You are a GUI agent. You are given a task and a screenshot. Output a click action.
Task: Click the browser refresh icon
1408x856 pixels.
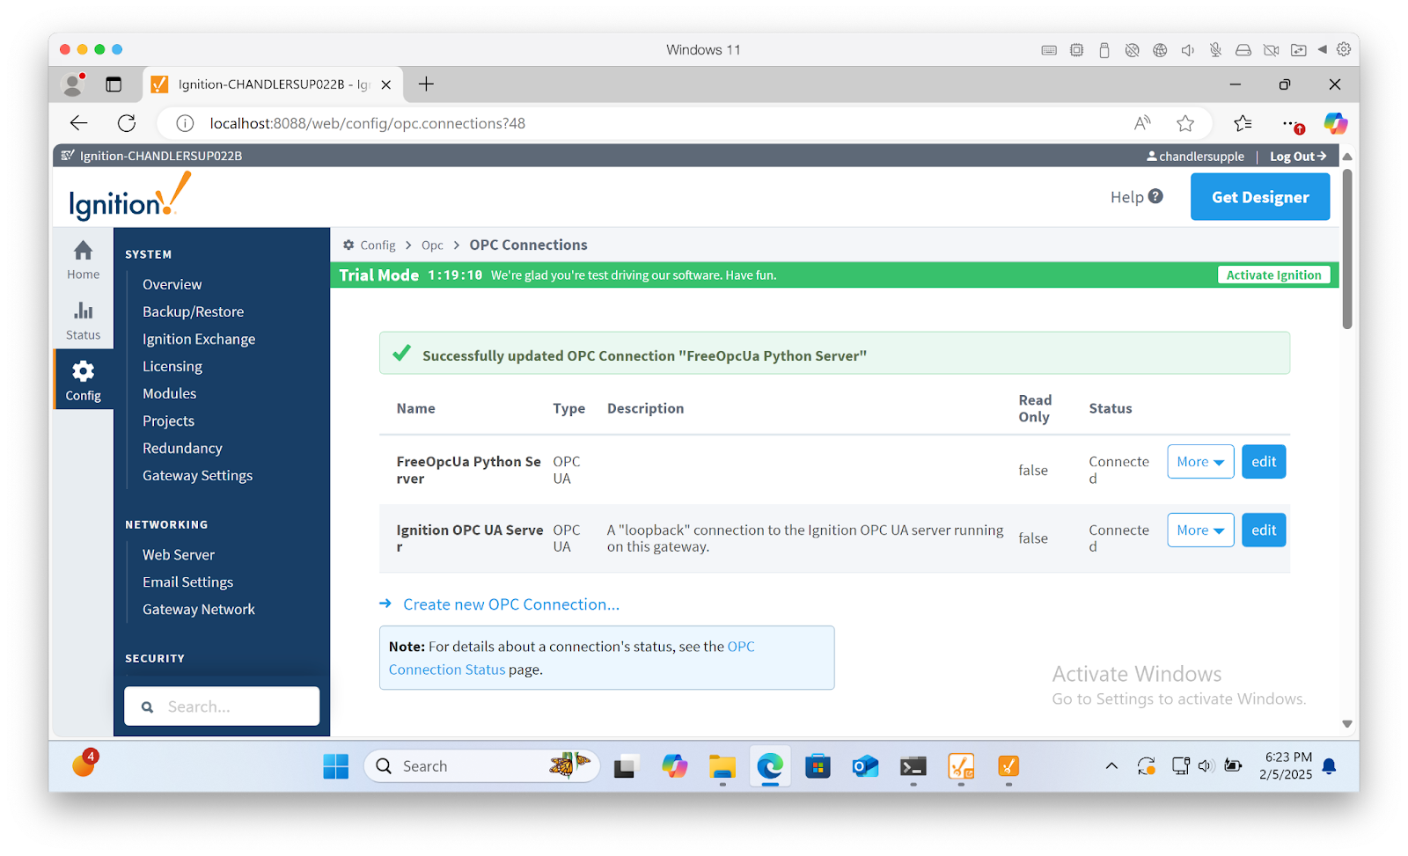127,123
